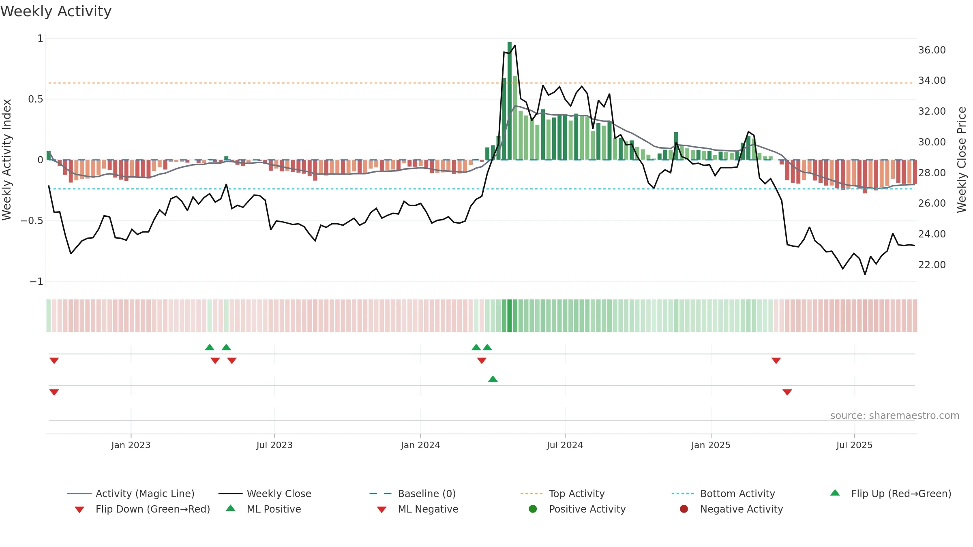This screenshot has width=973, height=547.
Task: Toggle the Flip Down (Green→Red) legend entry
Action: tap(142, 509)
